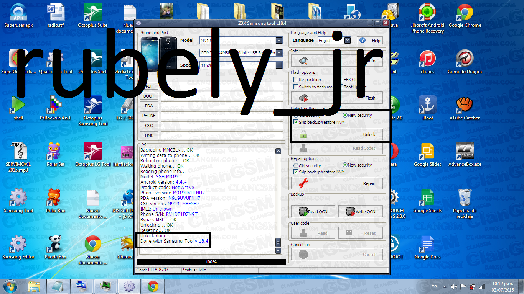Toggle Switch to flash mode checkbox
Image resolution: width=524 pixels, height=294 pixels.
[296, 87]
